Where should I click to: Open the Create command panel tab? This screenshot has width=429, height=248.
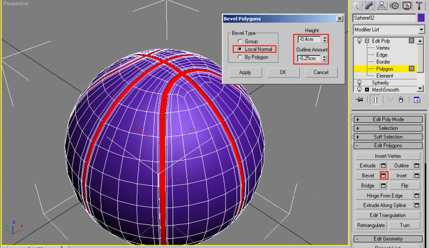[357, 5]
